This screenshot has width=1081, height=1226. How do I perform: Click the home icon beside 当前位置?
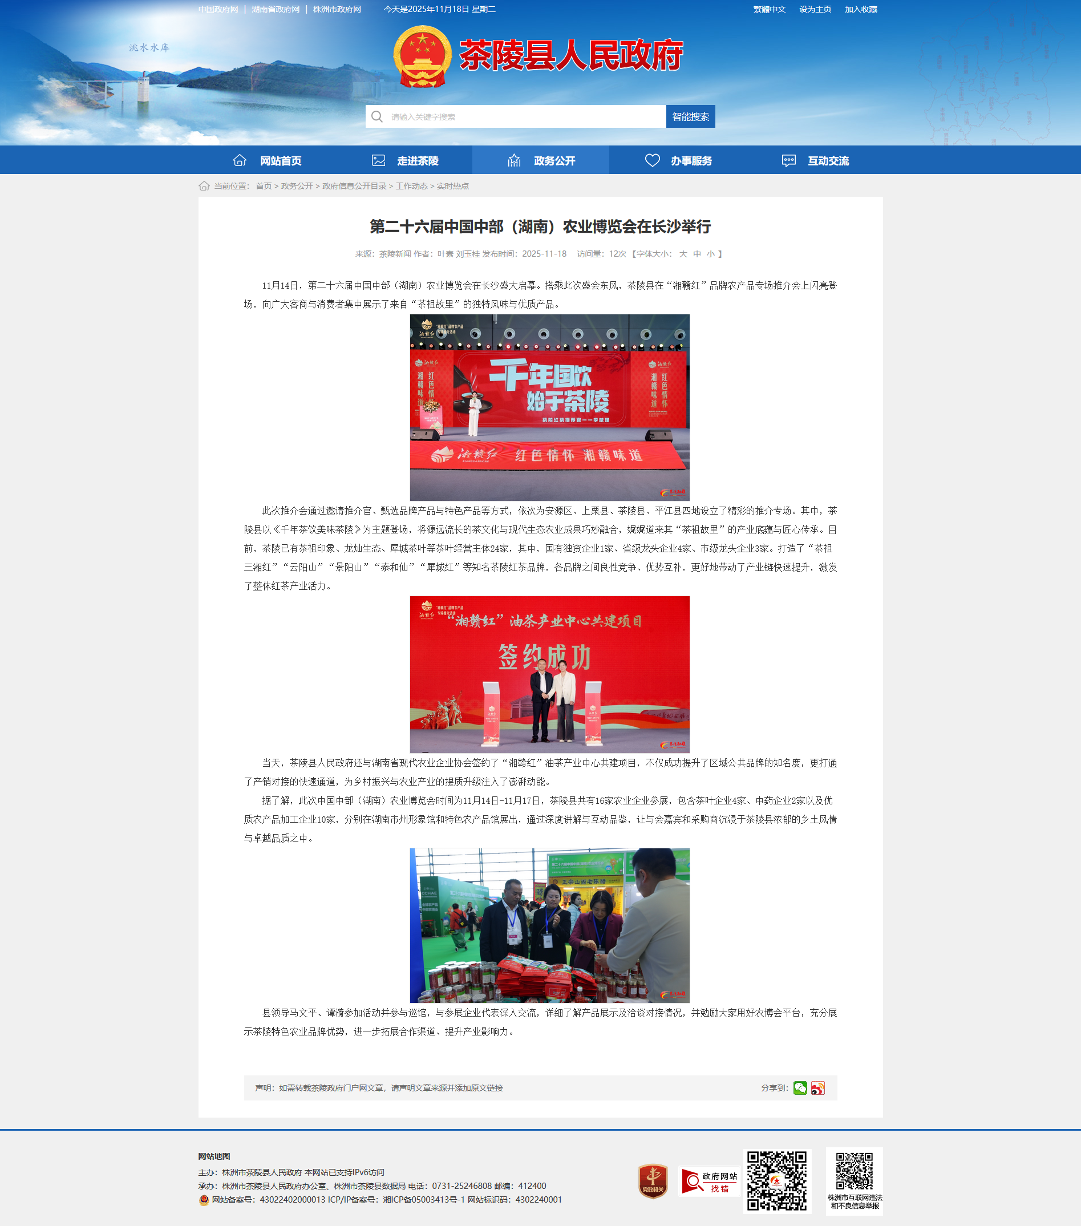pos(204,186)
